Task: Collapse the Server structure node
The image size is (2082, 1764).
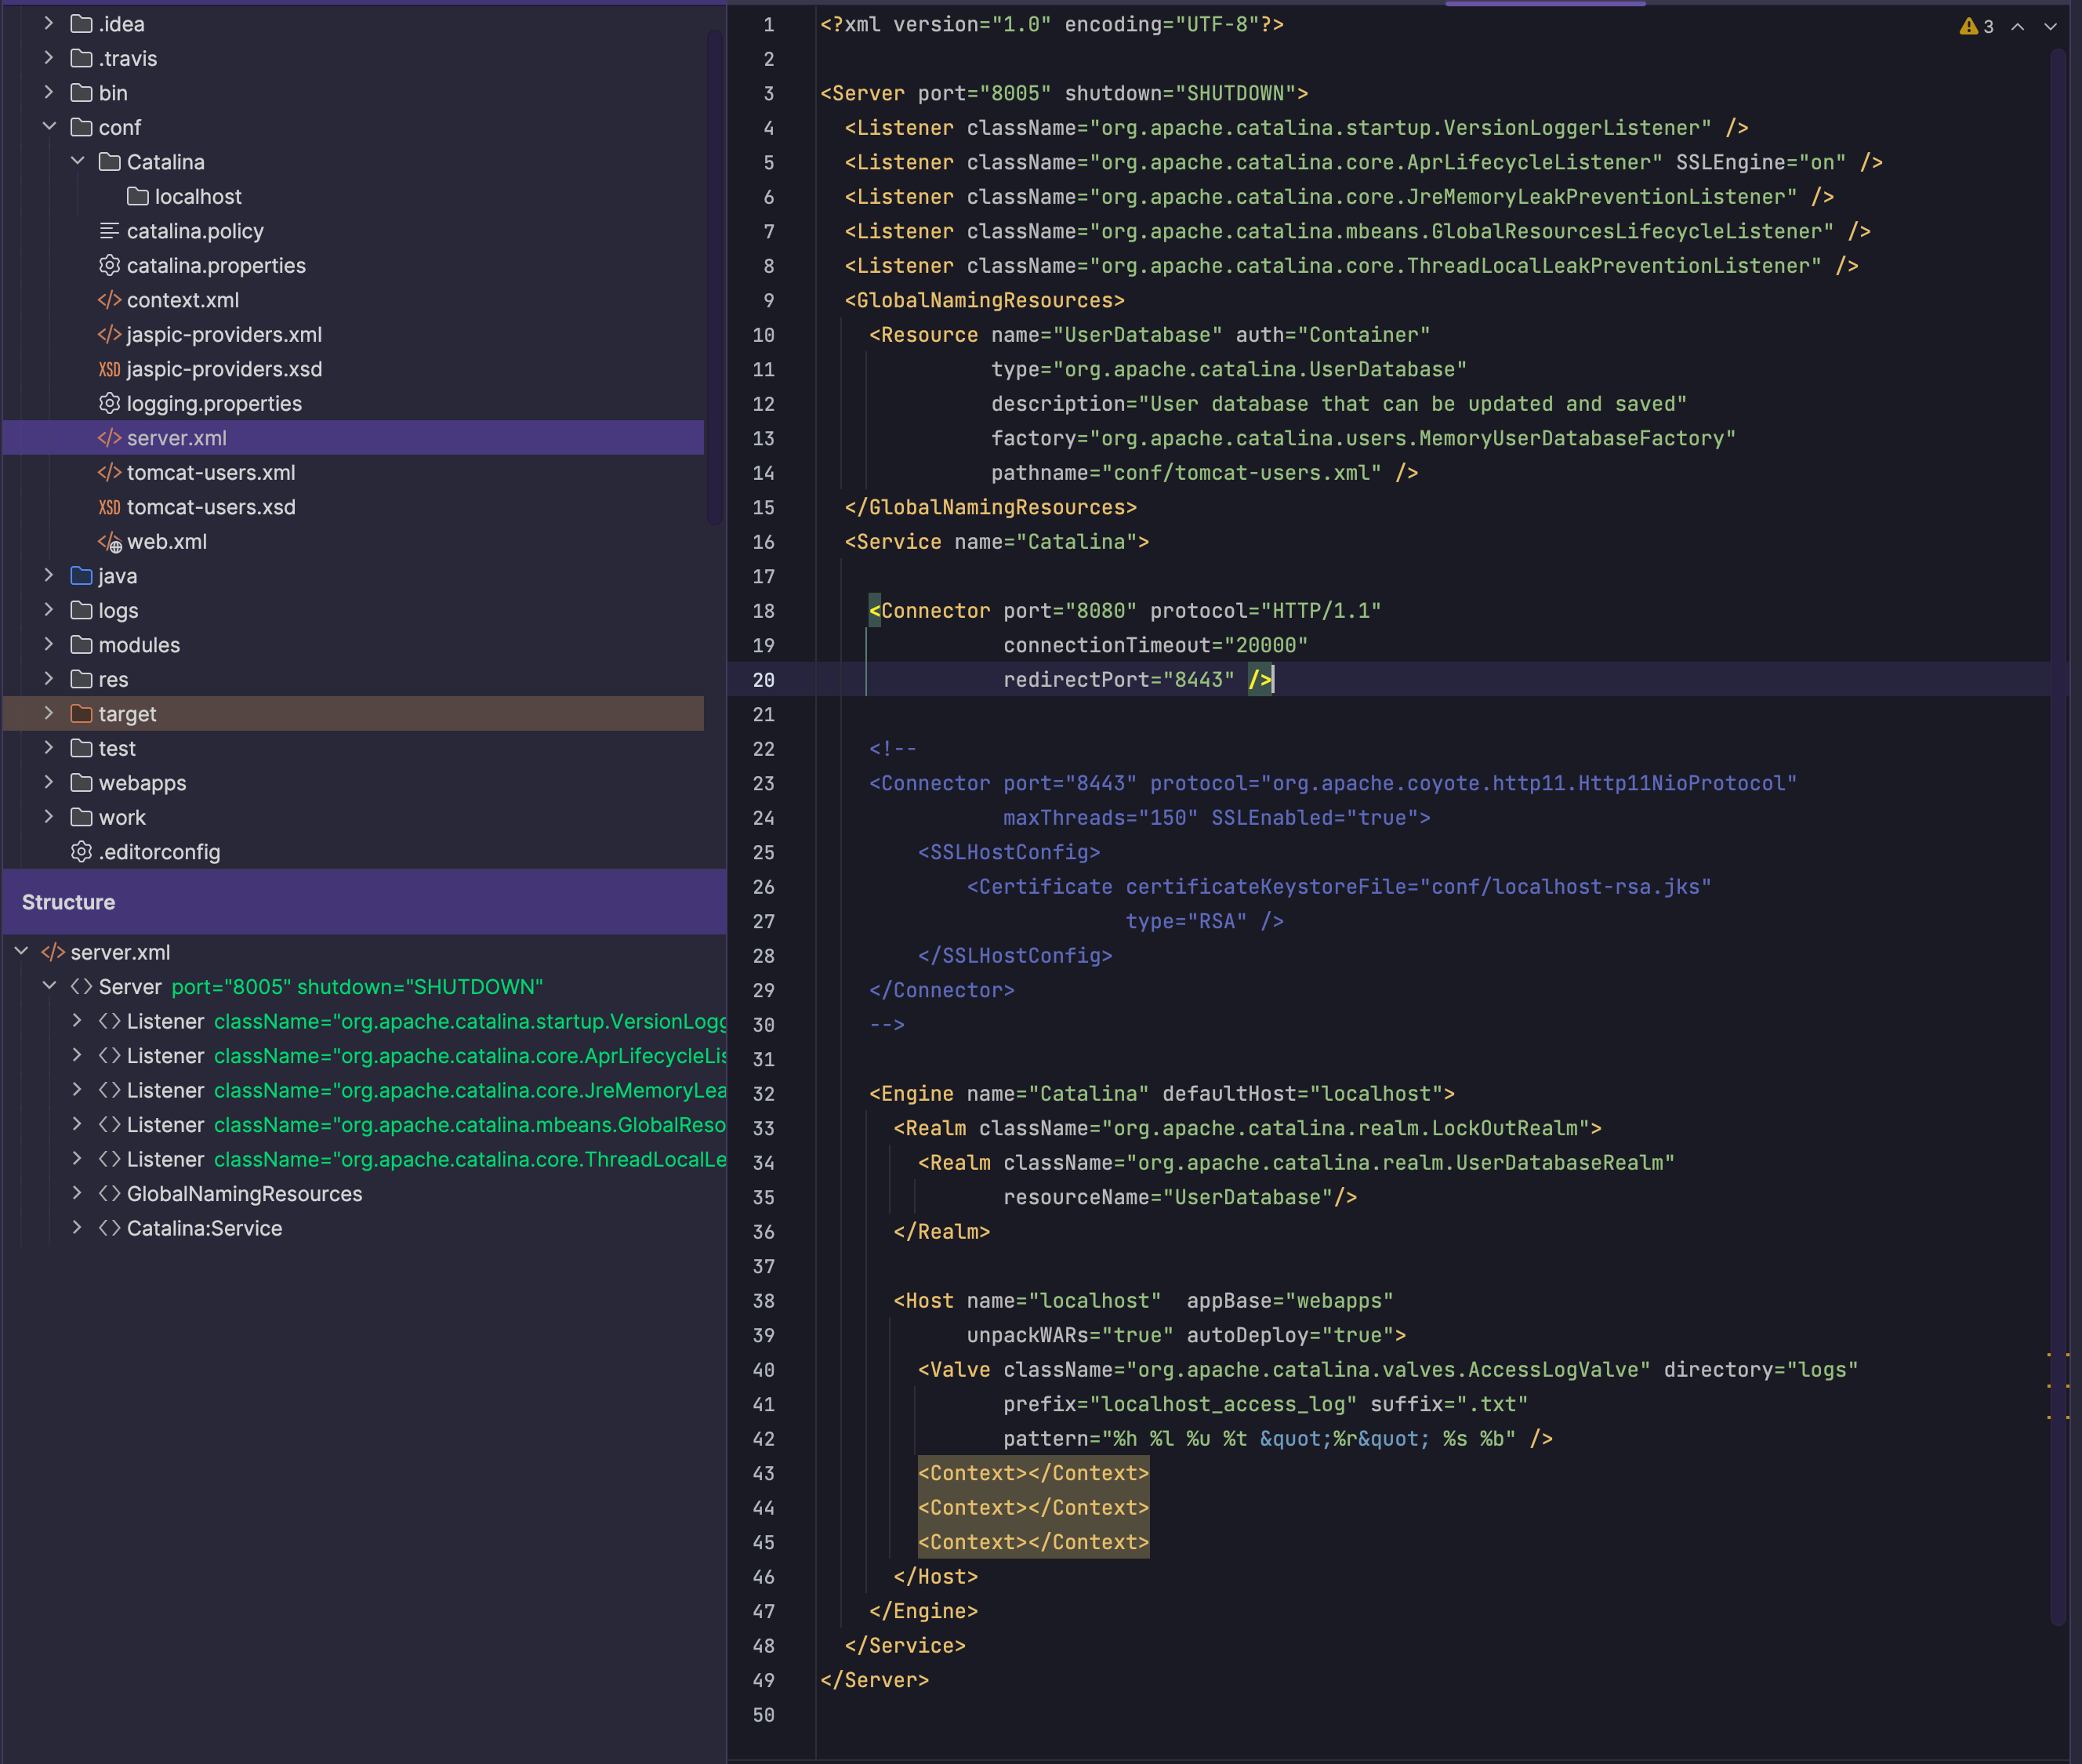Action: [x=49, y=986]
